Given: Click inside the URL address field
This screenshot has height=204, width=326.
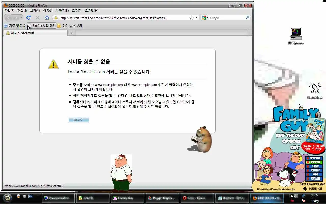Looking at the screenshot, I should coord(124,18).
